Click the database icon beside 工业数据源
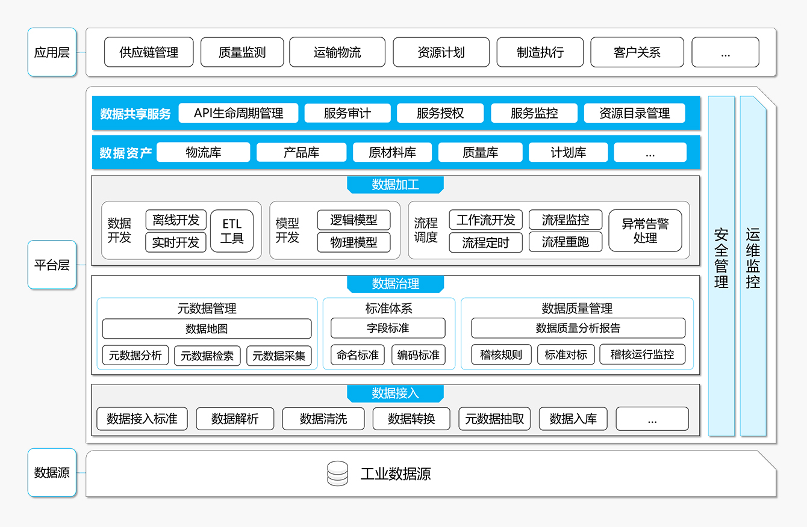 click(337, 473)
